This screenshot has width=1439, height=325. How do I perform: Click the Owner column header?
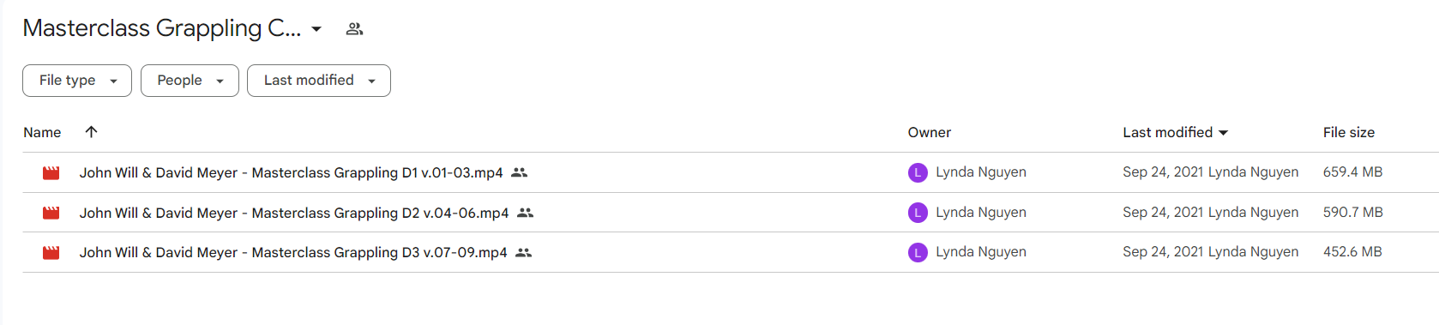930,132
